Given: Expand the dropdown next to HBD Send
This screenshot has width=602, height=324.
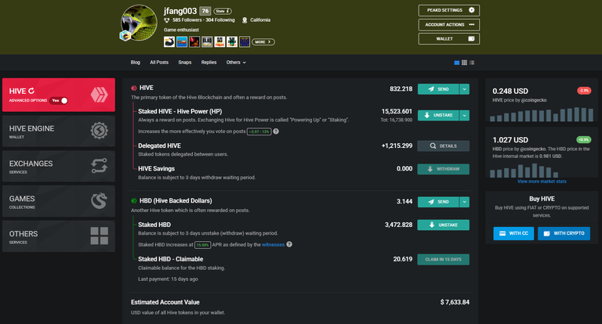Looking at the screenshot, I should [x=464, y=202].
